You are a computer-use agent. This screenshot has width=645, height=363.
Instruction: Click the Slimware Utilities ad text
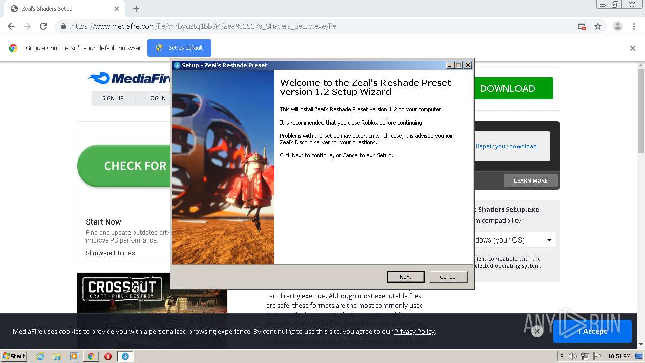[110, 253]
